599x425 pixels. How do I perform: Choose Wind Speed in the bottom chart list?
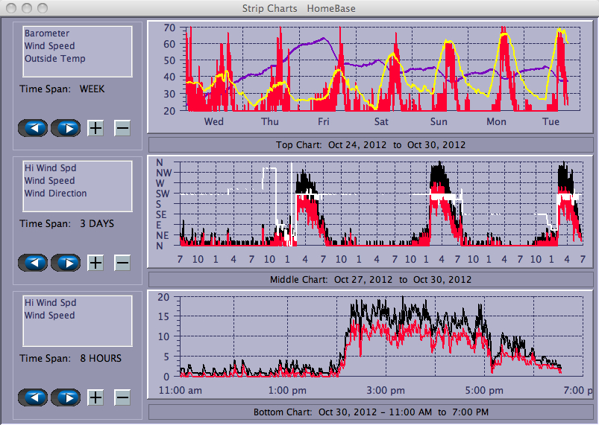49,316
